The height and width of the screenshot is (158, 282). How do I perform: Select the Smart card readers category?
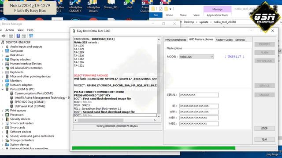tap(22, 123)
